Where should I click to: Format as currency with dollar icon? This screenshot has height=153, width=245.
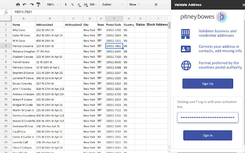(x=65, y=5)
